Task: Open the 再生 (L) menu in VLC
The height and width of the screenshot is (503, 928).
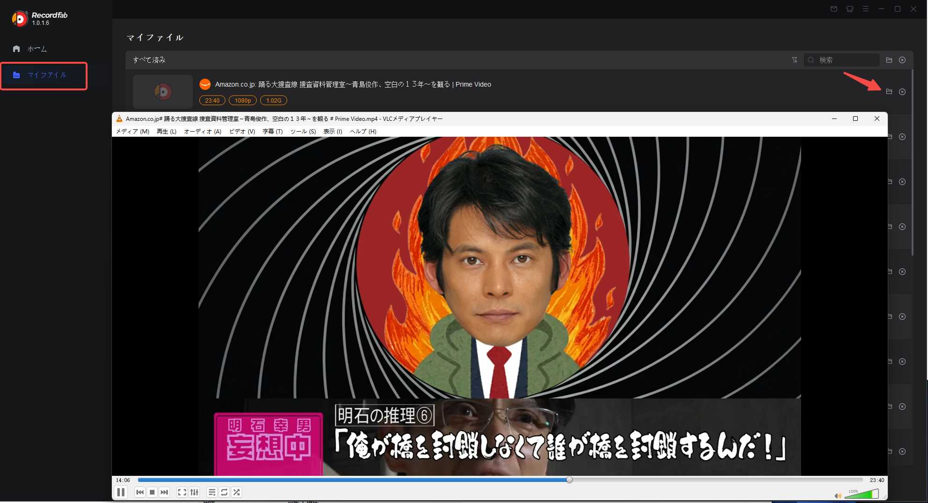Action: click(x=167, y=132)
